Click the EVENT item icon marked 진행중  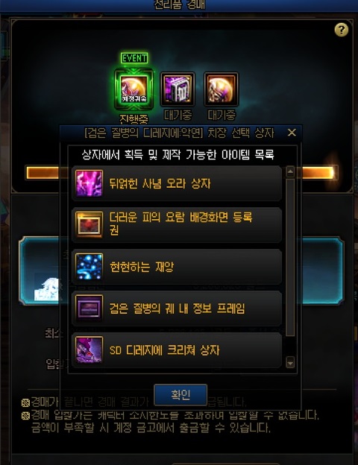(134, 89)
